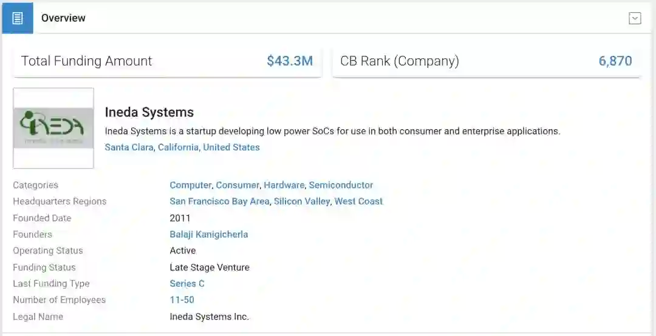Open the California location link
This screenshot has height=336, width=656.
point(178,147)
